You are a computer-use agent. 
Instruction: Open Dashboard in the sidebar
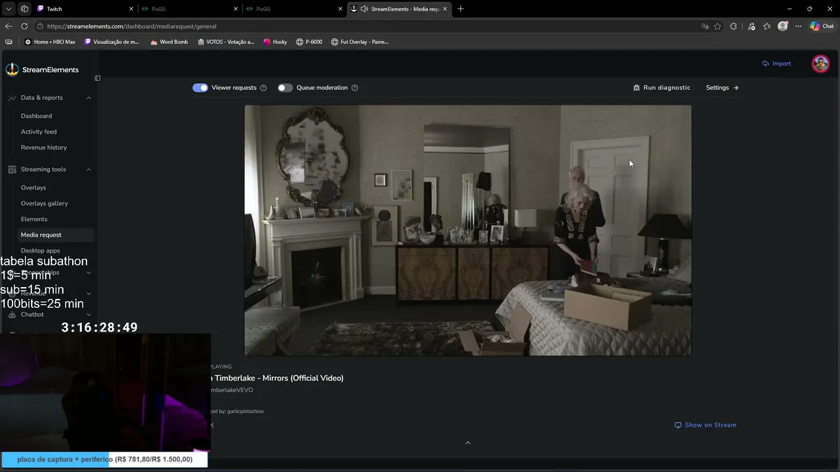[x=36, y=116]
